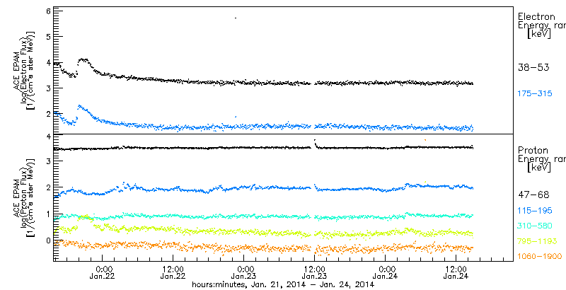Click the 2 tick on electron flux axis

tap(47, 114)
